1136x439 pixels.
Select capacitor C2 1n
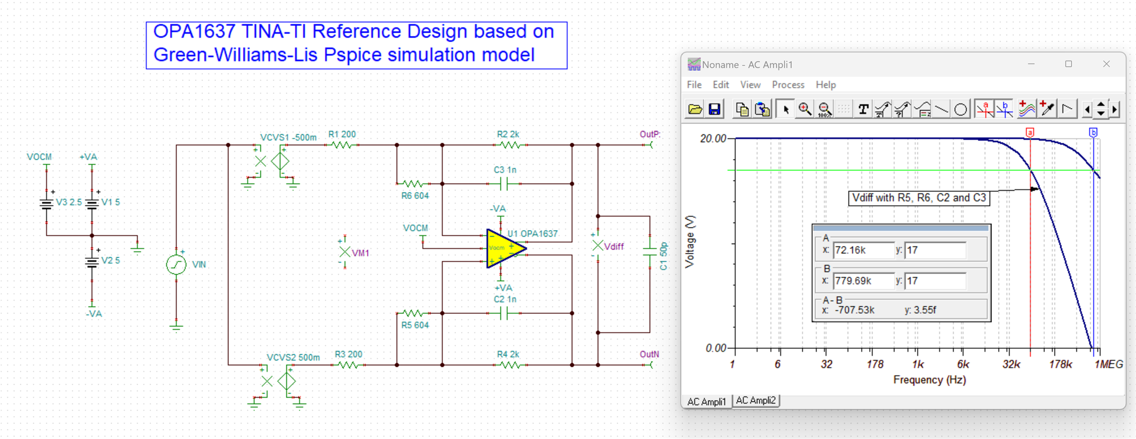tap(505, 313)
